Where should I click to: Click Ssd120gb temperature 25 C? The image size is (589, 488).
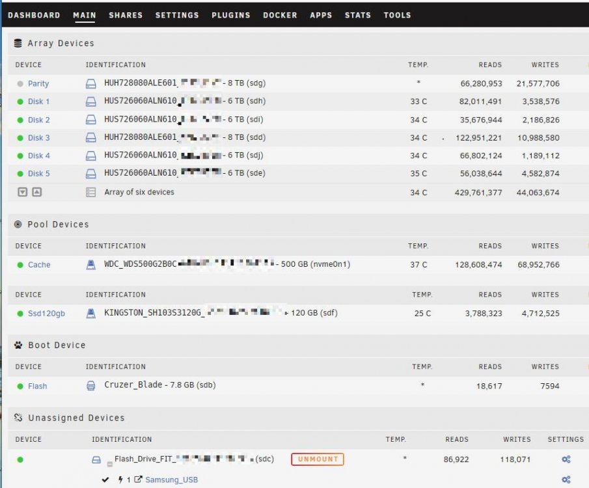point(422,314)
